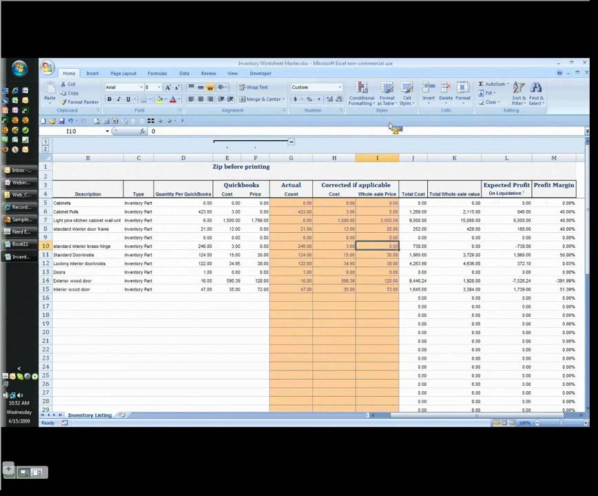
Task: Activate the Format Painter brush
Action: tap(79, 102)
